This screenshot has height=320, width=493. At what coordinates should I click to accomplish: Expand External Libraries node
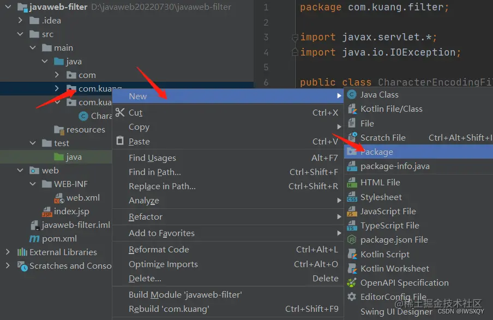pyautogui.click(x=8, y=252)
